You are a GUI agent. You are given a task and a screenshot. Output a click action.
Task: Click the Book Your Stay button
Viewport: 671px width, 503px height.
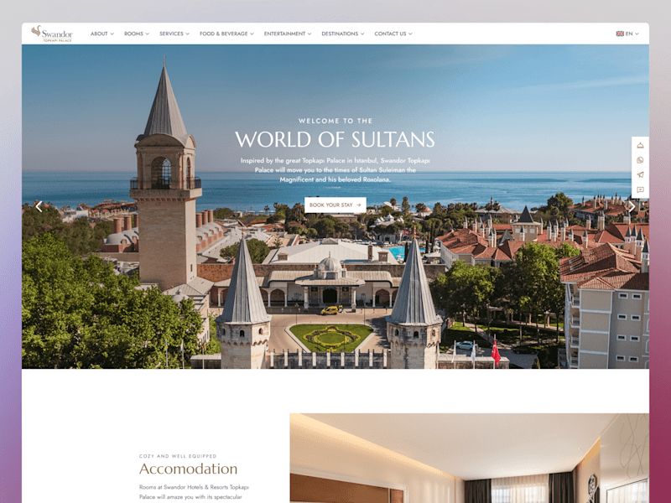335,205
